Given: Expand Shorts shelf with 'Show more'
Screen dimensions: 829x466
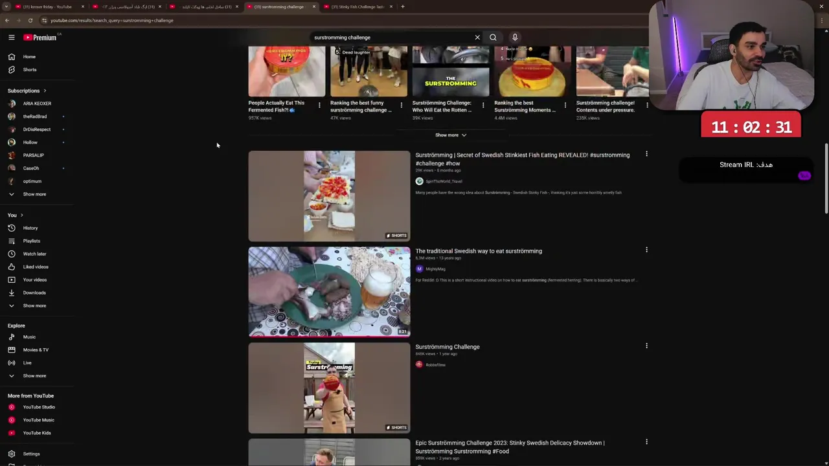Looking at the screenshot, I should 450,135.
